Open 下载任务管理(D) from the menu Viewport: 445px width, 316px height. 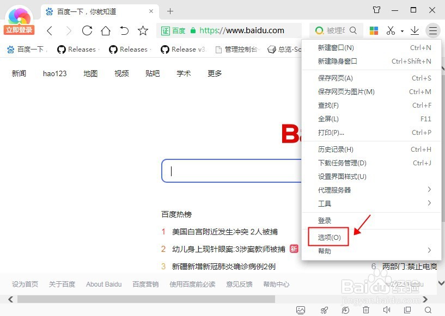click(371, 163)
